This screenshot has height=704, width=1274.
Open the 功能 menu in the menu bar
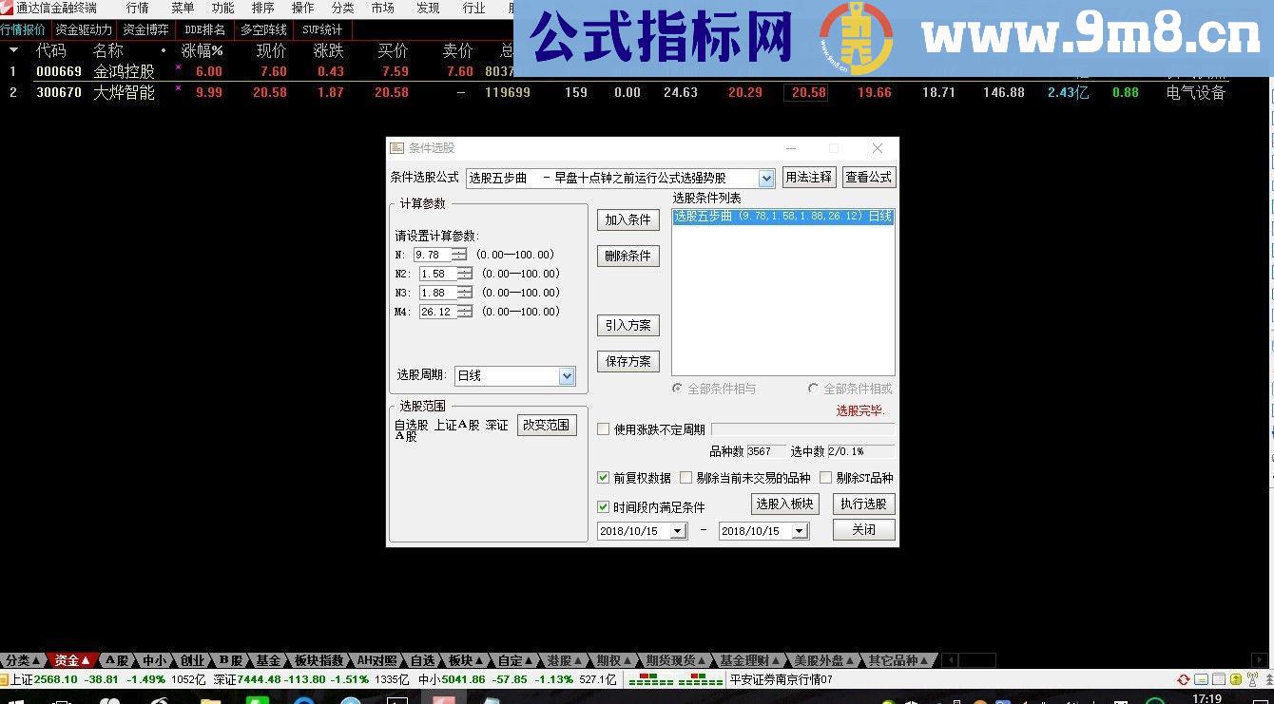(x=223, y=8)
